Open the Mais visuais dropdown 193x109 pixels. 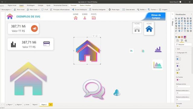(33, 9)
